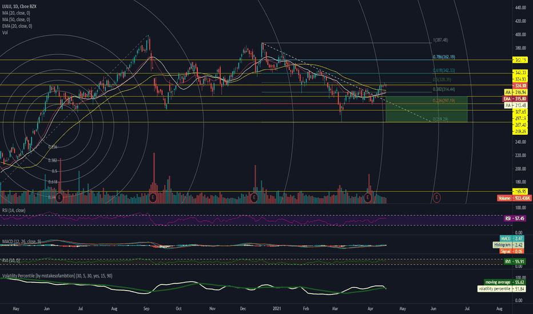Select the 0.618 Fibonacci circle label
Screen dimensions: 533x314
point(53,182)
